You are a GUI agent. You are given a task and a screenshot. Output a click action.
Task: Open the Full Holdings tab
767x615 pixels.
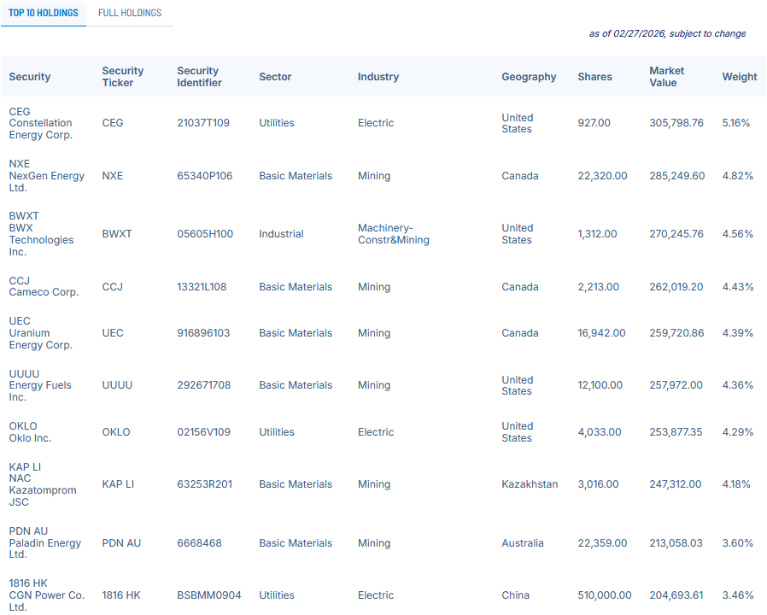tap(130, 13)
